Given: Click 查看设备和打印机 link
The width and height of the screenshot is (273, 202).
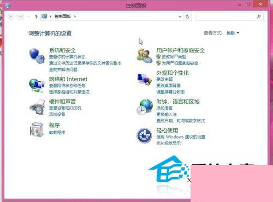Looking at the screenshot, I should tap(65, 108).
